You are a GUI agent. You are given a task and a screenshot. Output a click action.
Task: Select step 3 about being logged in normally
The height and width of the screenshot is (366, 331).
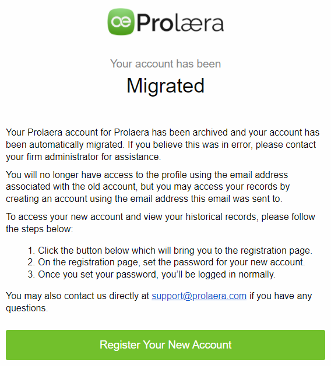pyautogui.click(x=152, y=274)
